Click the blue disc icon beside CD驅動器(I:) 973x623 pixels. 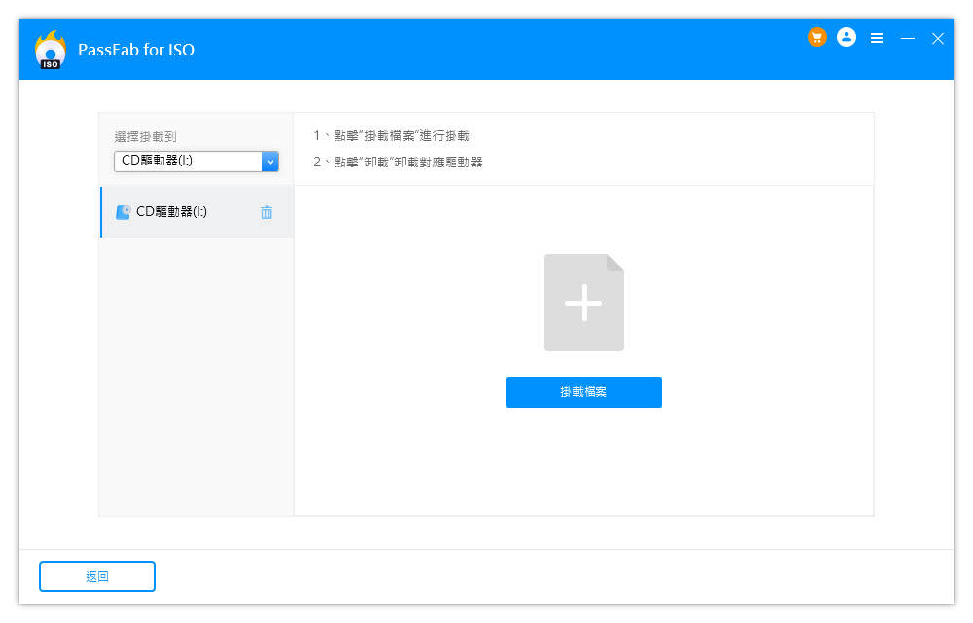tap(124, 212)
